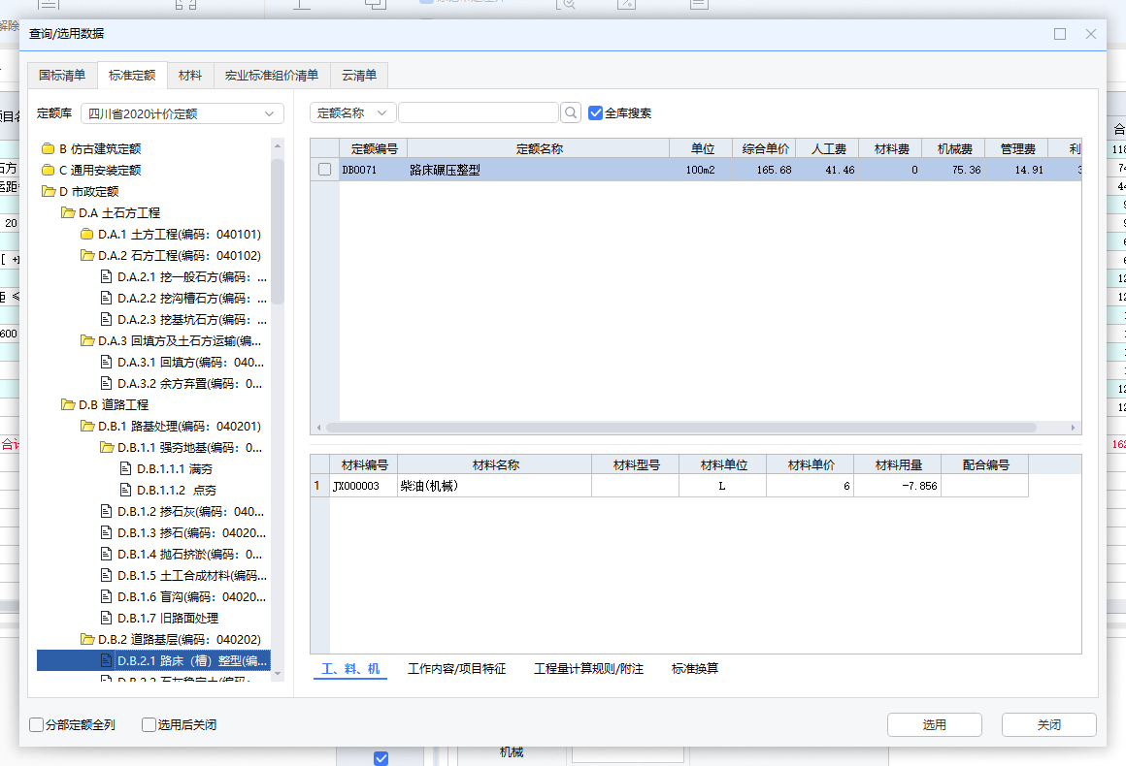Open the 定额名称 search type dropdown
This screenshot has height=766, width=1126.
[x=352, y=112]
